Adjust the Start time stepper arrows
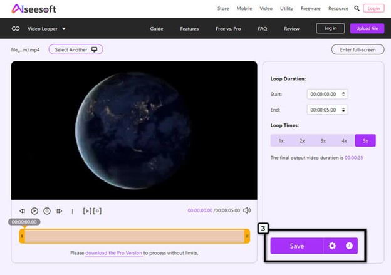Image resolution: width=391 pixels, height=275 pixels. [x=343, y=94]
